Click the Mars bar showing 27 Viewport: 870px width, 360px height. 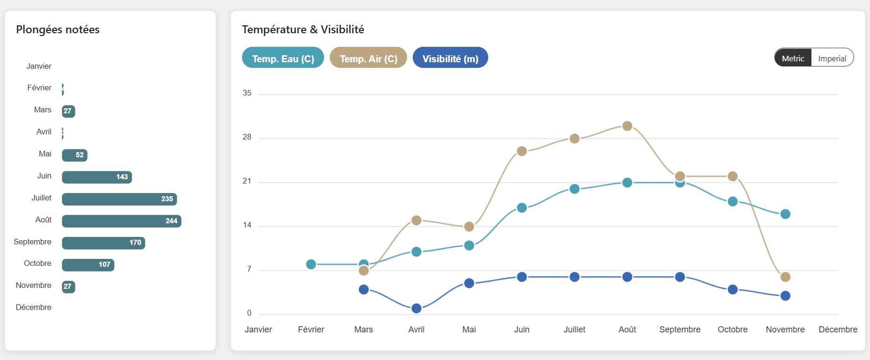pos(68,111)
